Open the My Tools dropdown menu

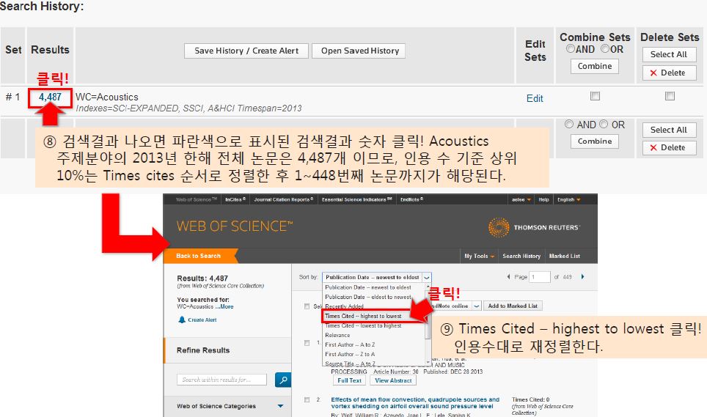click(x=480, y=256)
